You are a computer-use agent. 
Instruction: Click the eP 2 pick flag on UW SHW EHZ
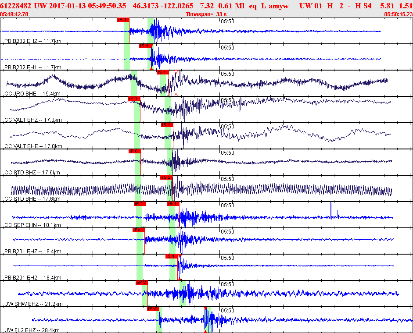pyautogui.click(x=141, y=283)
